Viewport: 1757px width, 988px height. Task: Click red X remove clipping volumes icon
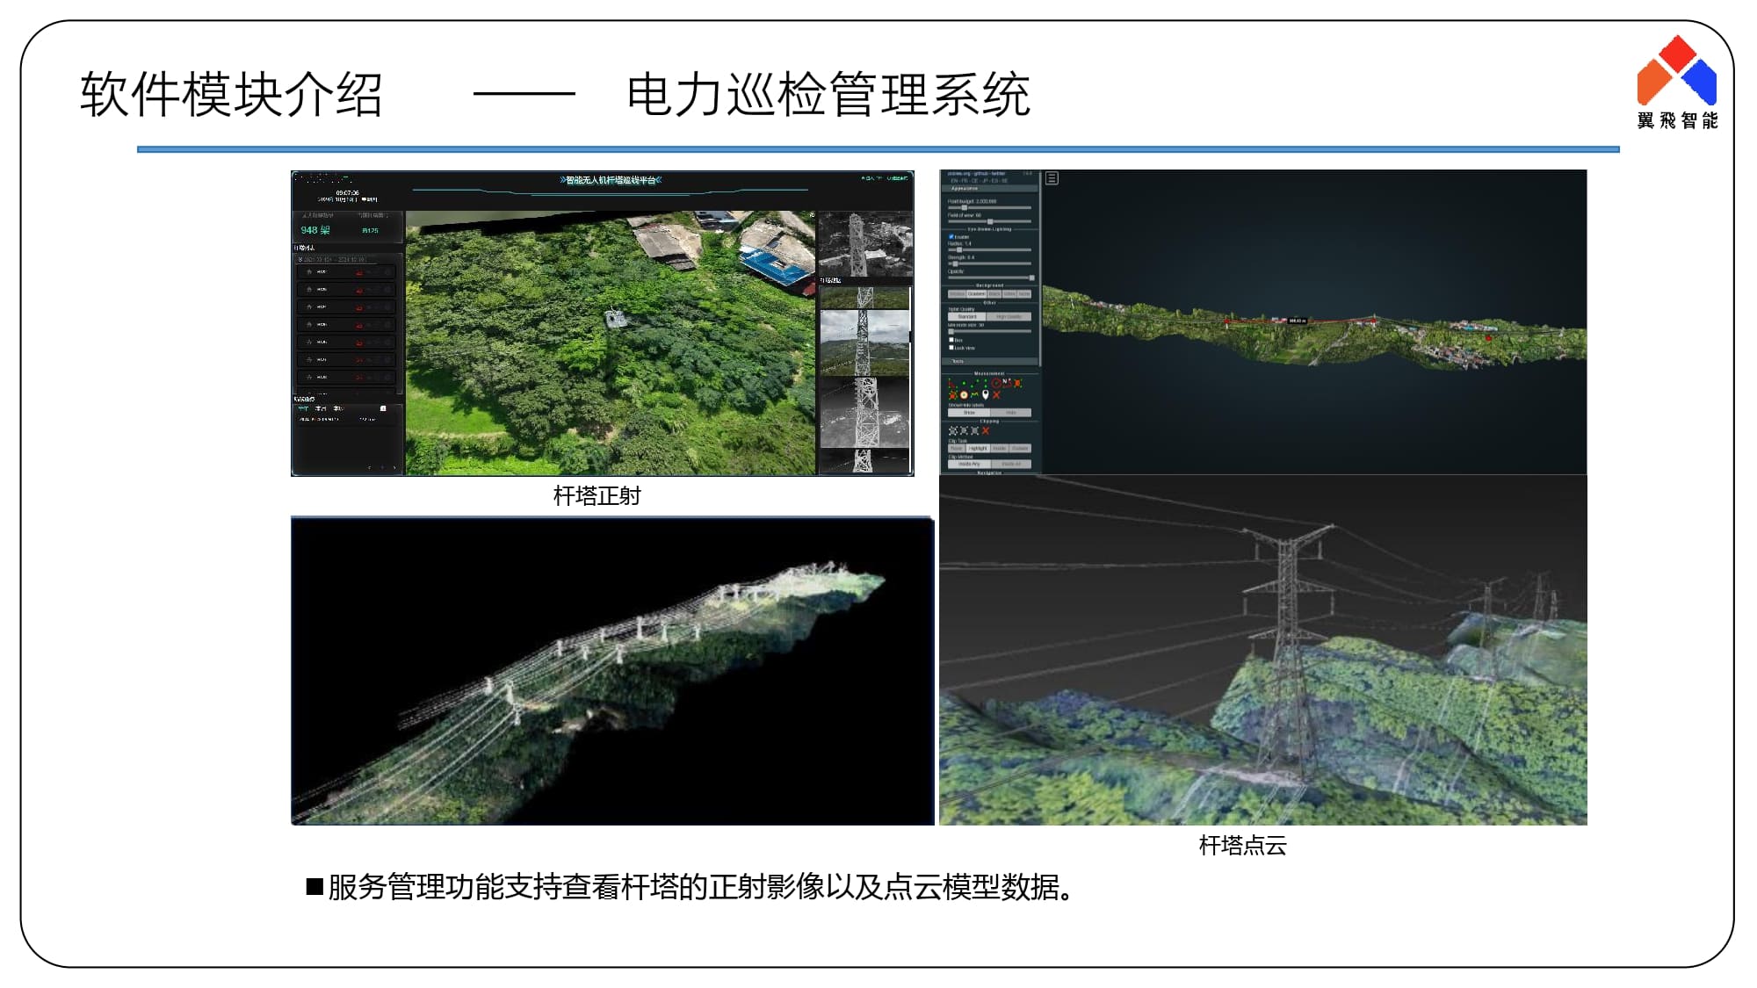point(986,430)
